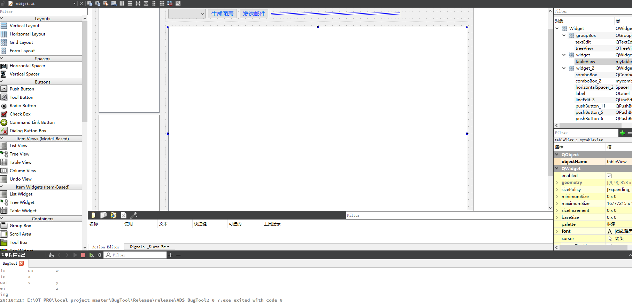Viewport: 632px width, 303px height.
Task: Select Radio Button in widget box
Action: 23,106
